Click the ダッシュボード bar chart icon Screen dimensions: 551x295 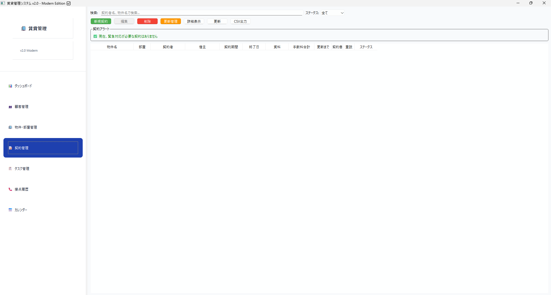click(10, 86)
